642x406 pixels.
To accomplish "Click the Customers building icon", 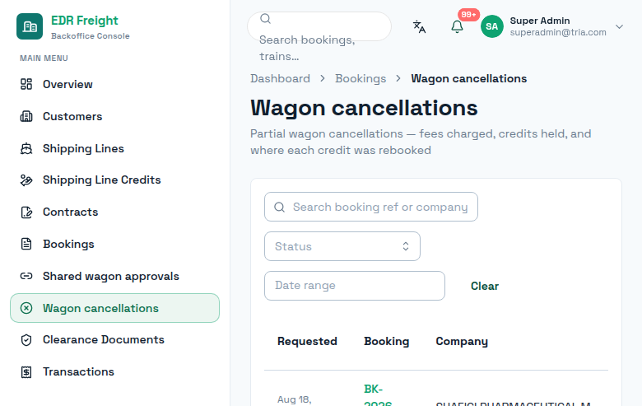I will (x=26, y=116).
